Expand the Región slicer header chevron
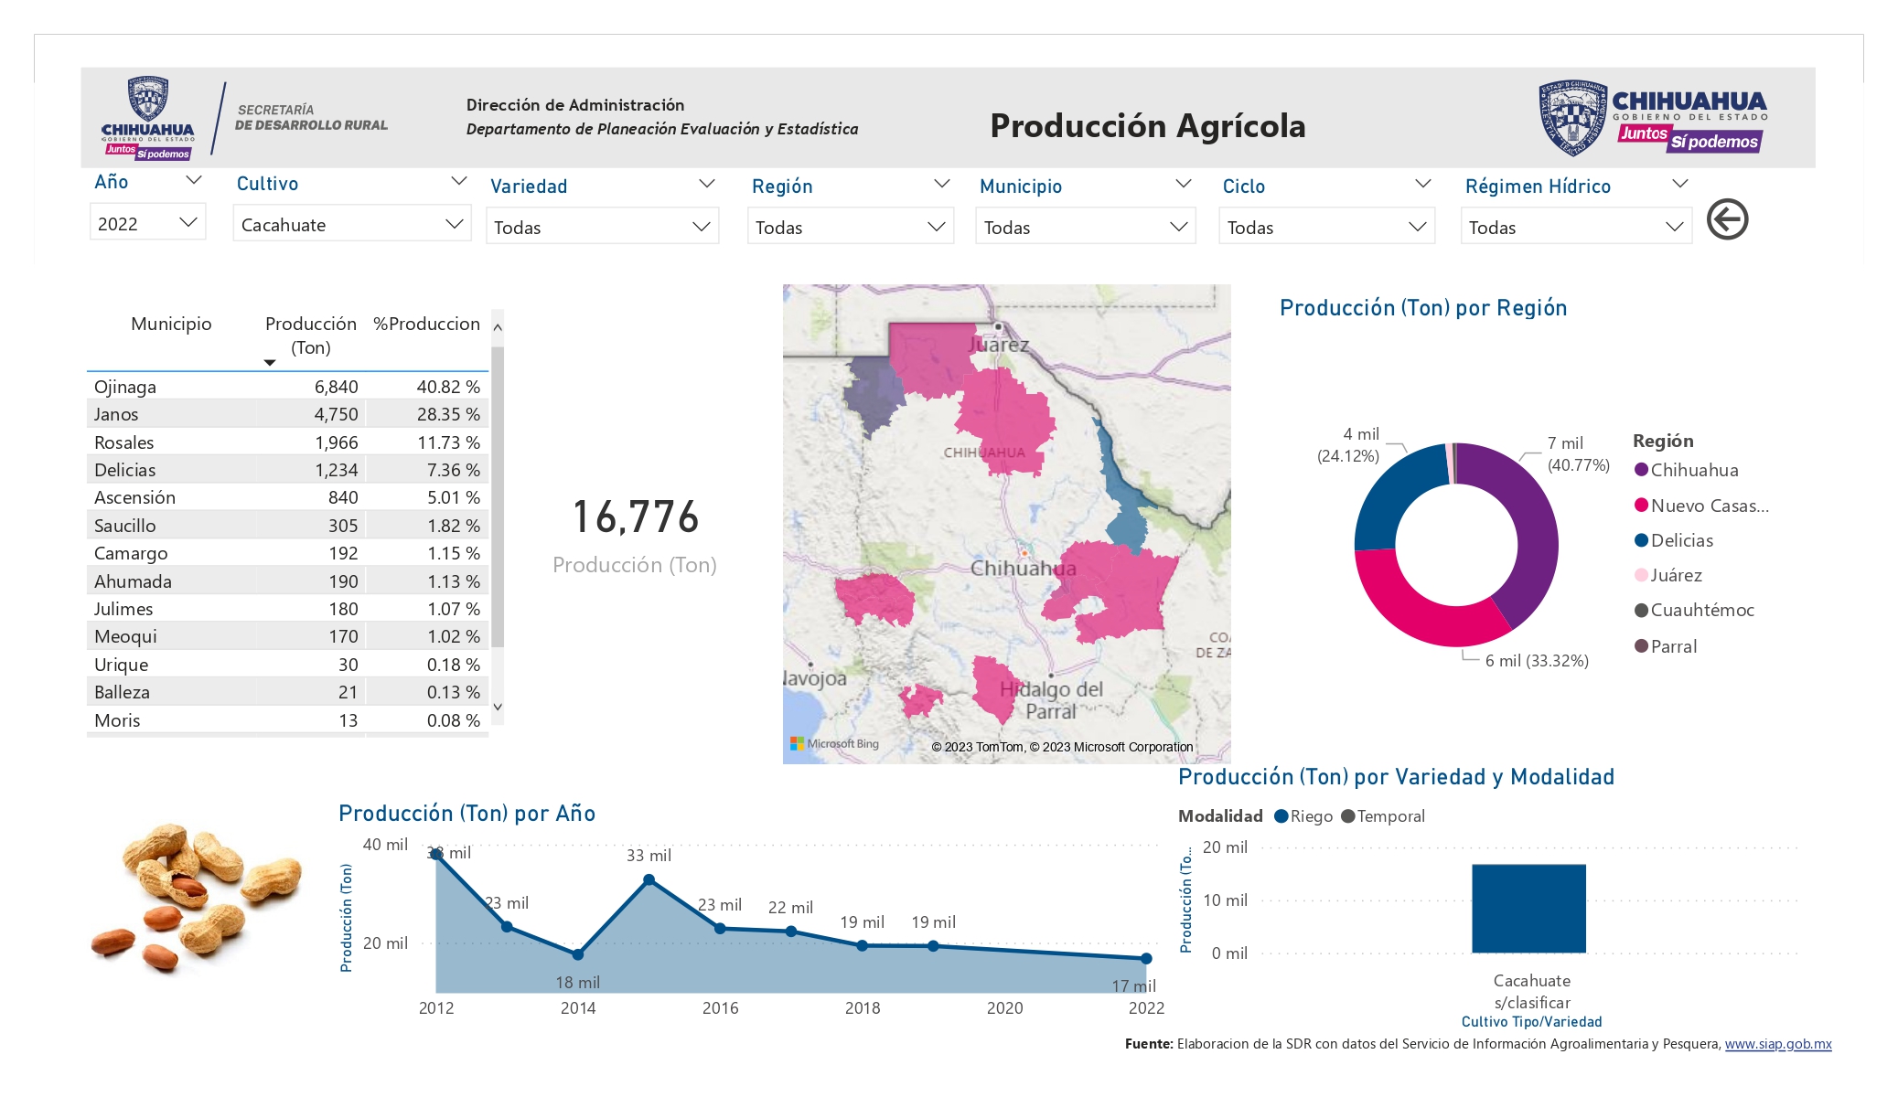This screenshot has height=1097, width=1898. pyautogui.click(x=941, y=184)
